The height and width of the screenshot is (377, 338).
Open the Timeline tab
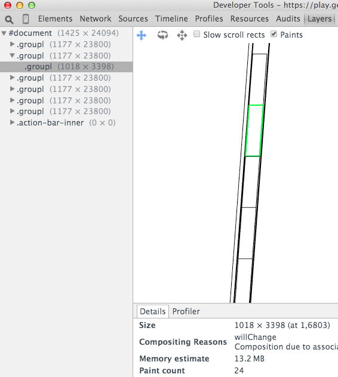(171, 19)
